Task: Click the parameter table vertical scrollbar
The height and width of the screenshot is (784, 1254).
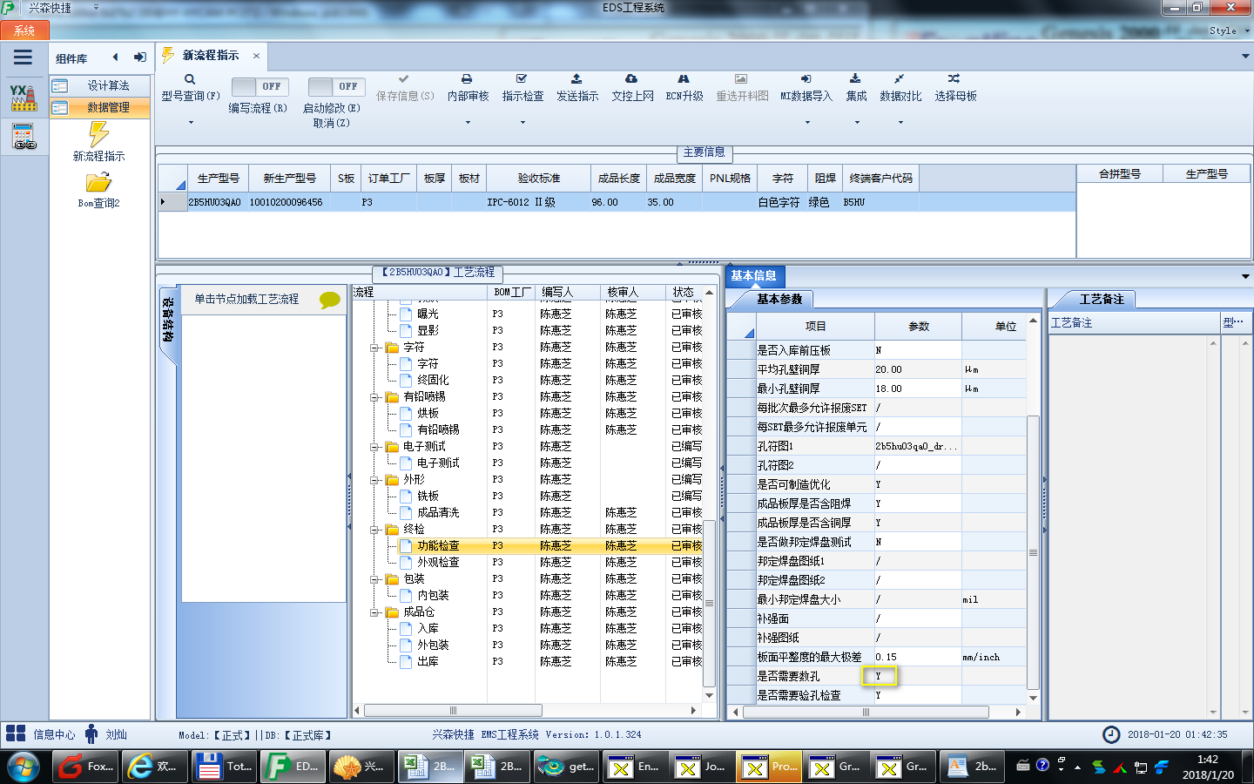Action: click(1033, 552)
